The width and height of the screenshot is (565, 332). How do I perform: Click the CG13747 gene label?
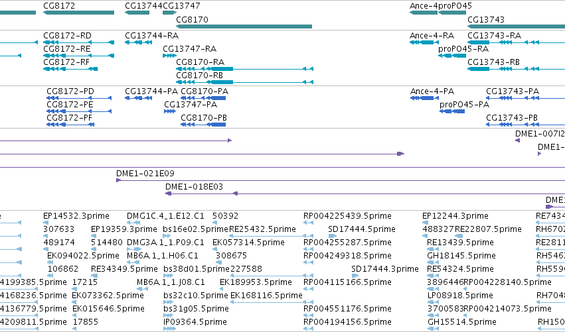(181, 6)
